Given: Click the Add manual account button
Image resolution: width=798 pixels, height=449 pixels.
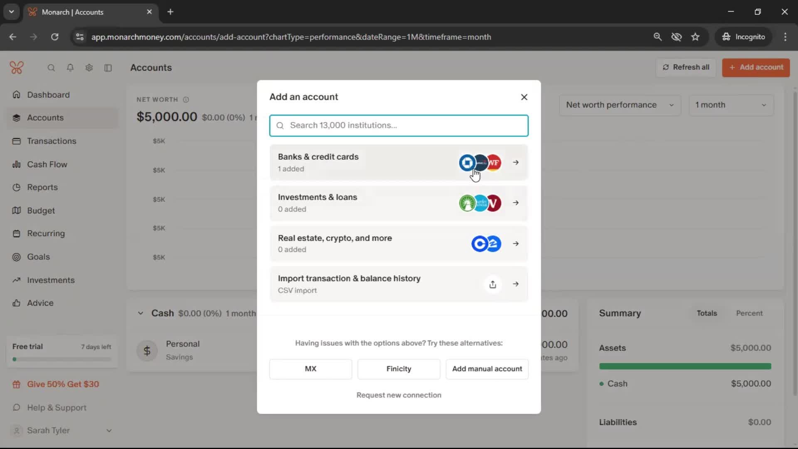Looking at the screenshot, I should pos(487,369).
